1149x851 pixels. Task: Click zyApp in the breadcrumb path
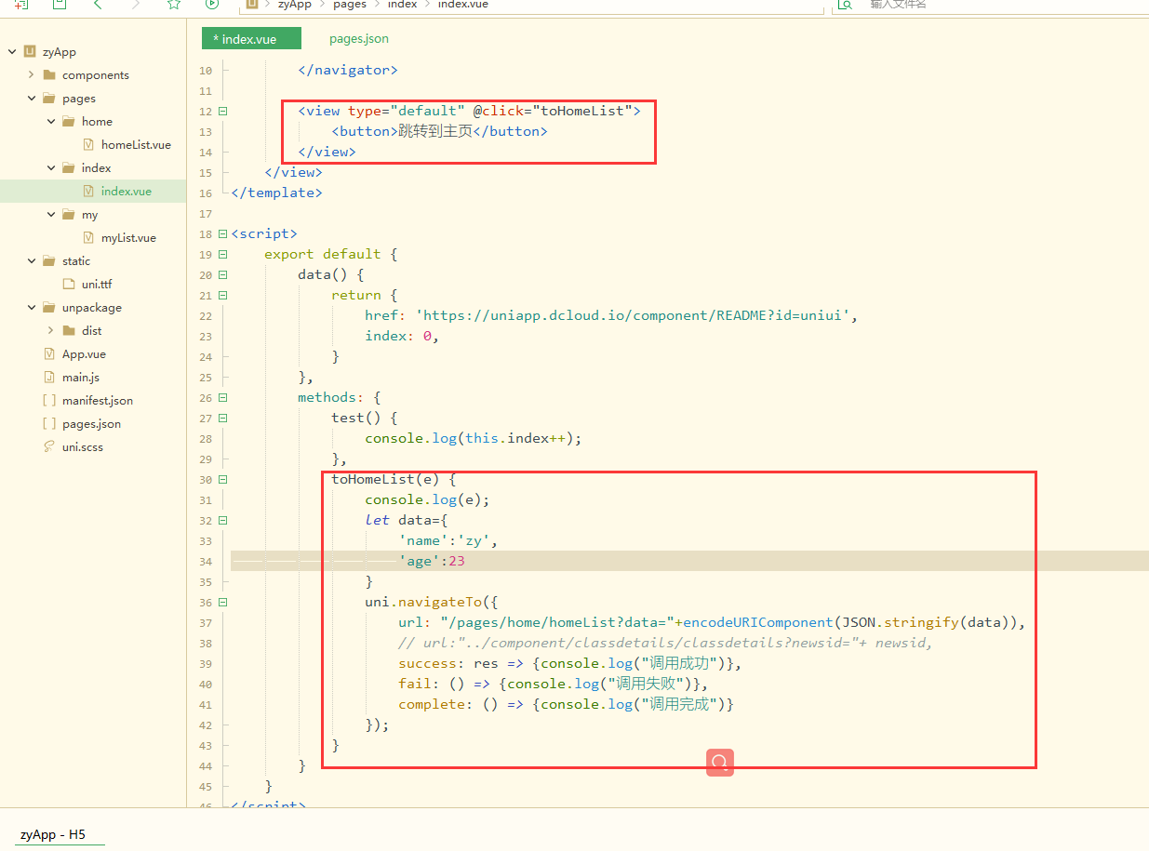[x=296, y=5]
